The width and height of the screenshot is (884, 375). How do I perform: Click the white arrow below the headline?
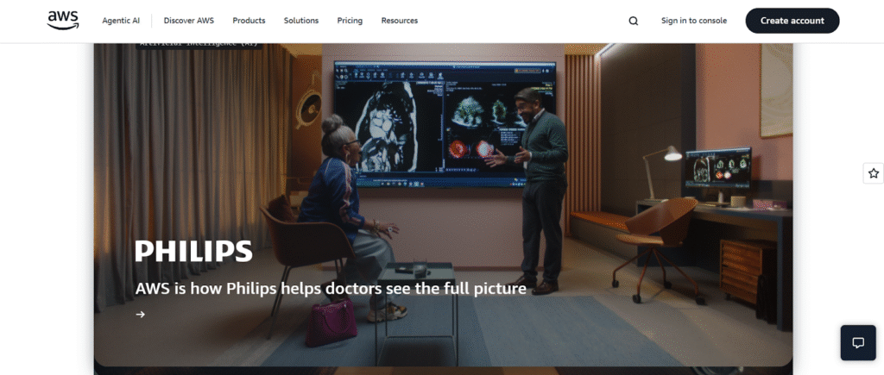click(141, 315)
